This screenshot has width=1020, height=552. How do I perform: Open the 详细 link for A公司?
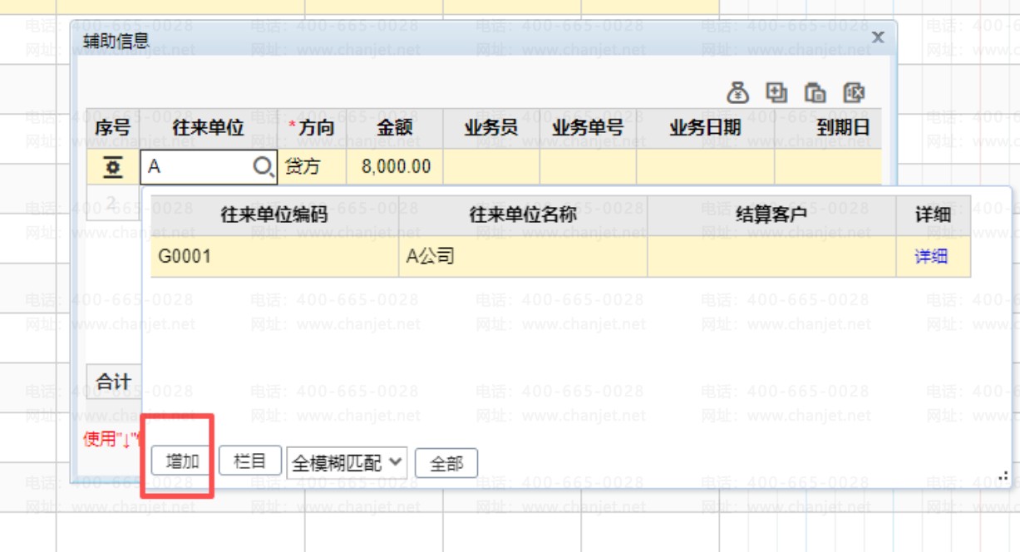[931, 256]
